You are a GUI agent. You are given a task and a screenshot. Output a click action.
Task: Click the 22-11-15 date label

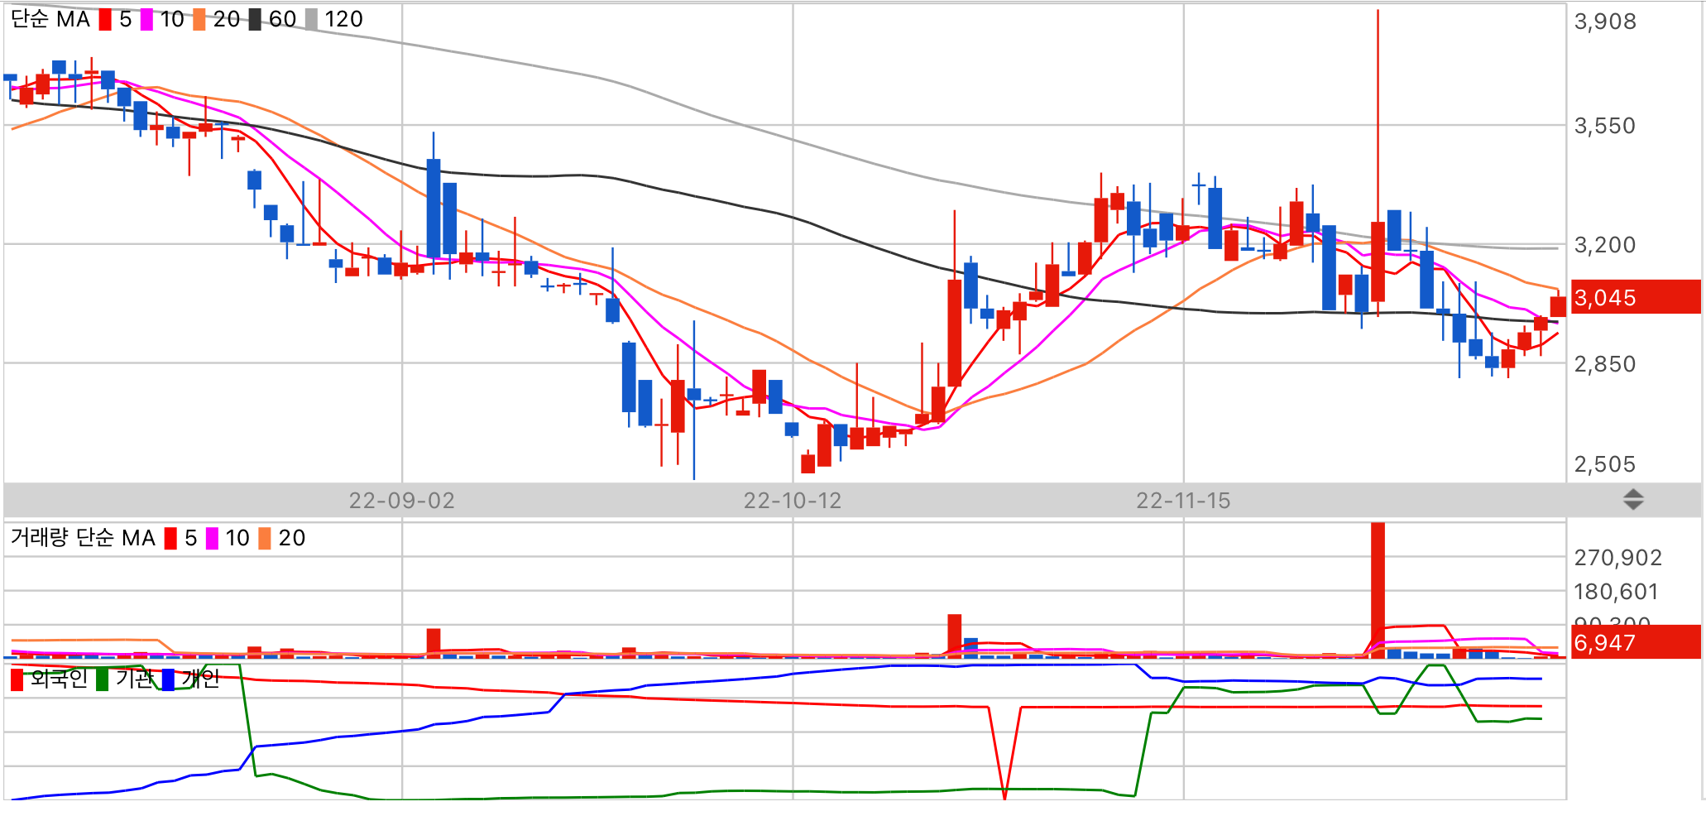1183,501
